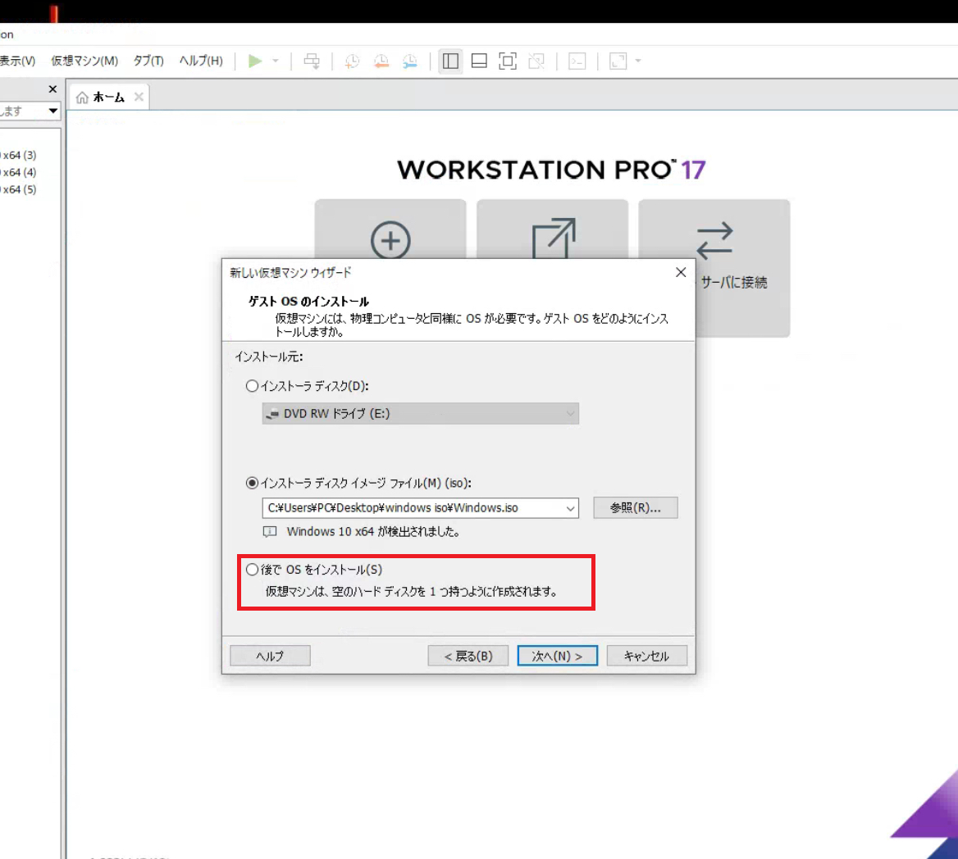
Task: Open the snapshot manager icon
Action: tap(410, 61)
